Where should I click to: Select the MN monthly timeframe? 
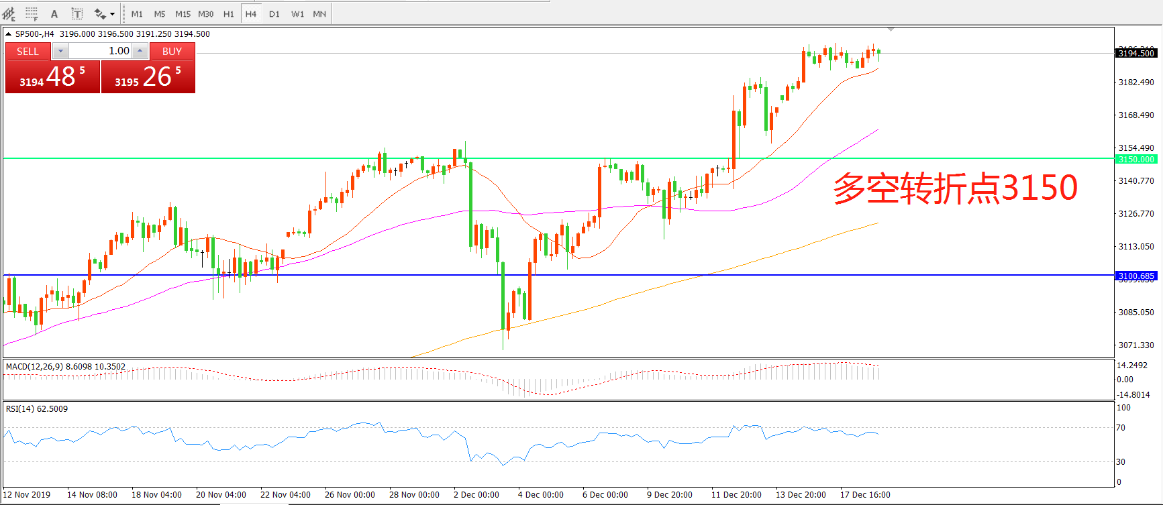tap(319, 13)
